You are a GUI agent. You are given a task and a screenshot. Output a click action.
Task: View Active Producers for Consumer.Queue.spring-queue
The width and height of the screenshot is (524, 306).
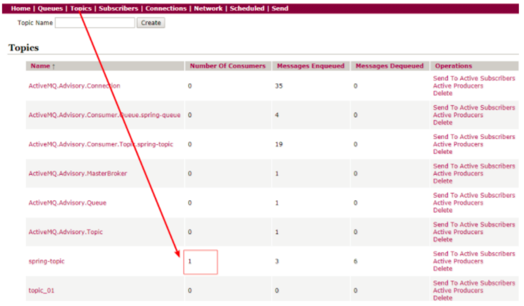(x=458, y=115)
